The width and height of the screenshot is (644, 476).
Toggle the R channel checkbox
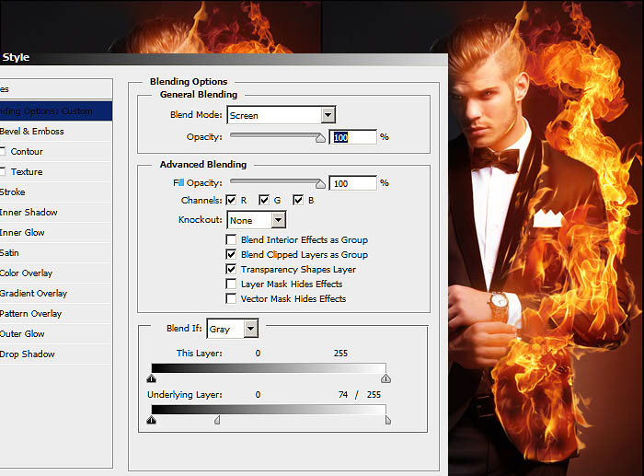pos(231,200)
